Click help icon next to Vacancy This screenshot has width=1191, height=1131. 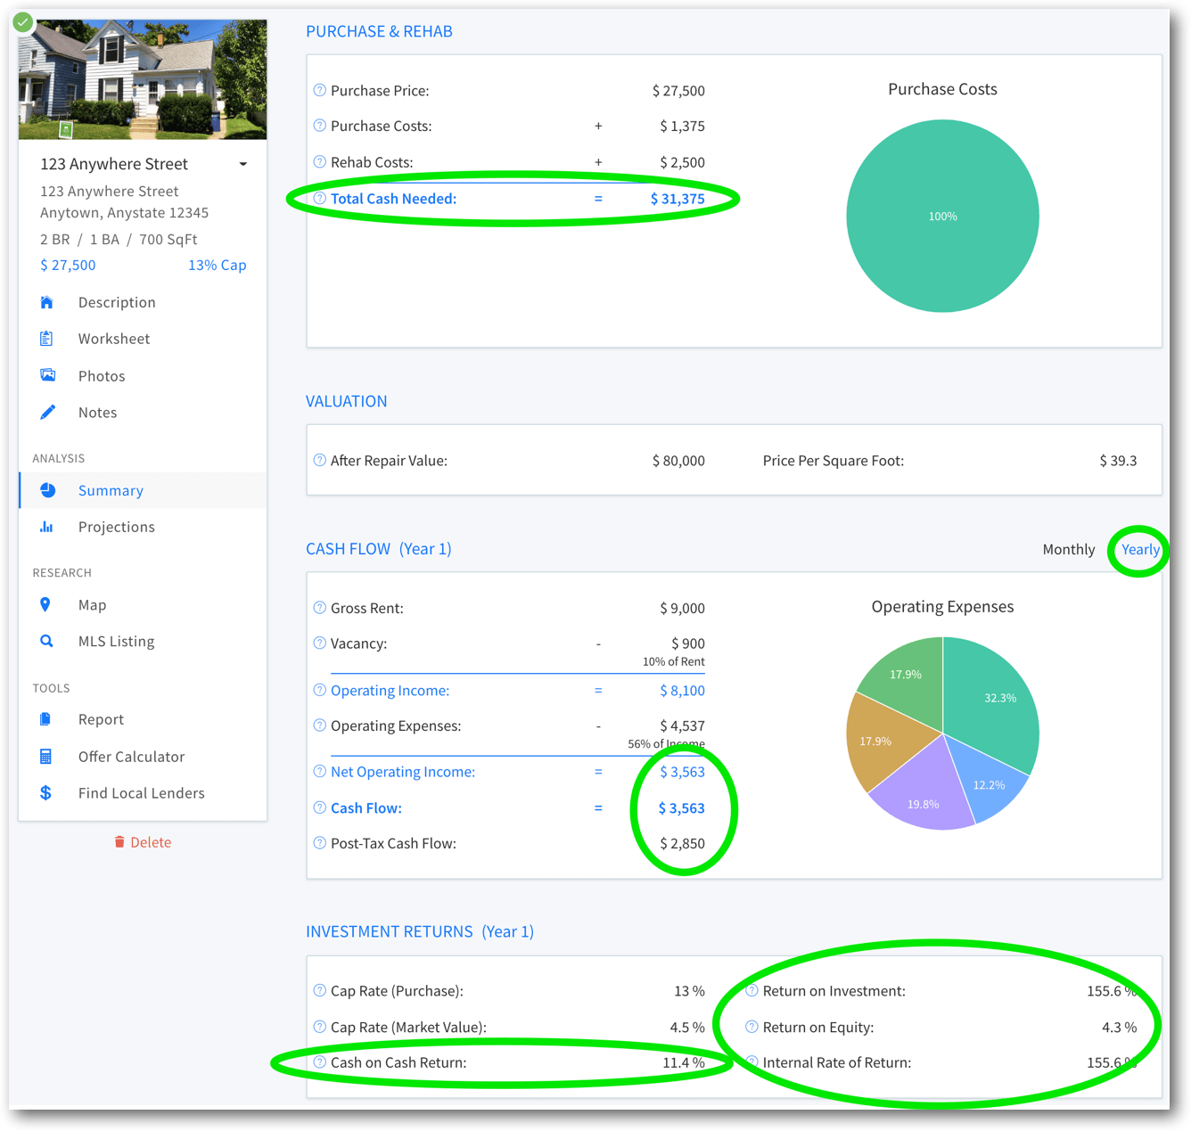319,643
